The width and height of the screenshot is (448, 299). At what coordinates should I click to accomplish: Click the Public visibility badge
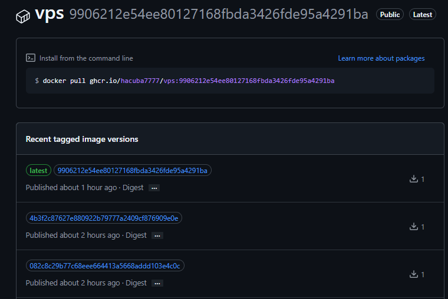click(x=390, y=15)
